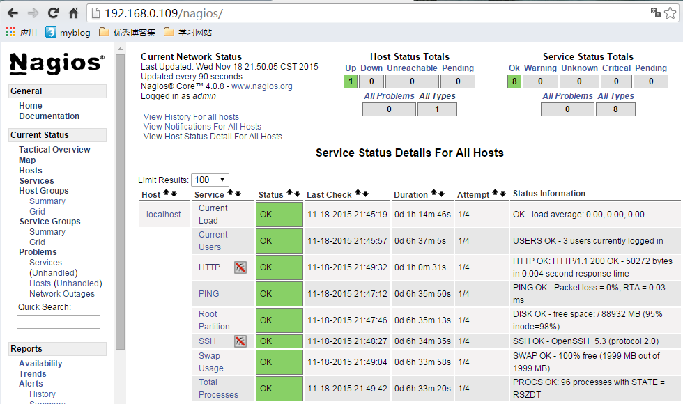The image size is (683, 404).
Task: Sort Attempt column descending arrow
Action: point(502,194)
